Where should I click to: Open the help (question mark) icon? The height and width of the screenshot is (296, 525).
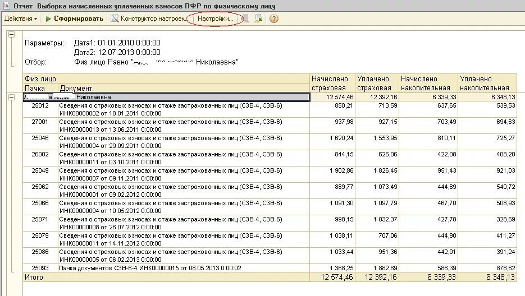pos(274,18)
